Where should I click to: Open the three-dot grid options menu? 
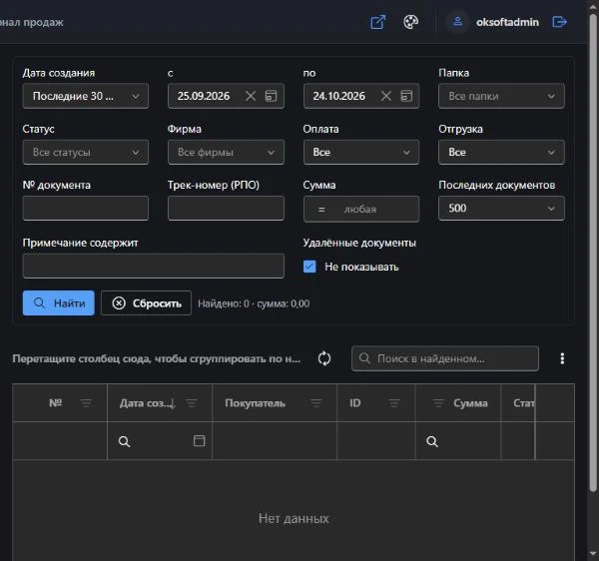point(562,358)
